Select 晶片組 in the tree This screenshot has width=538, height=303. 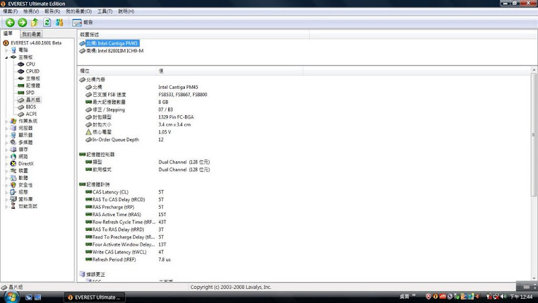33,100
